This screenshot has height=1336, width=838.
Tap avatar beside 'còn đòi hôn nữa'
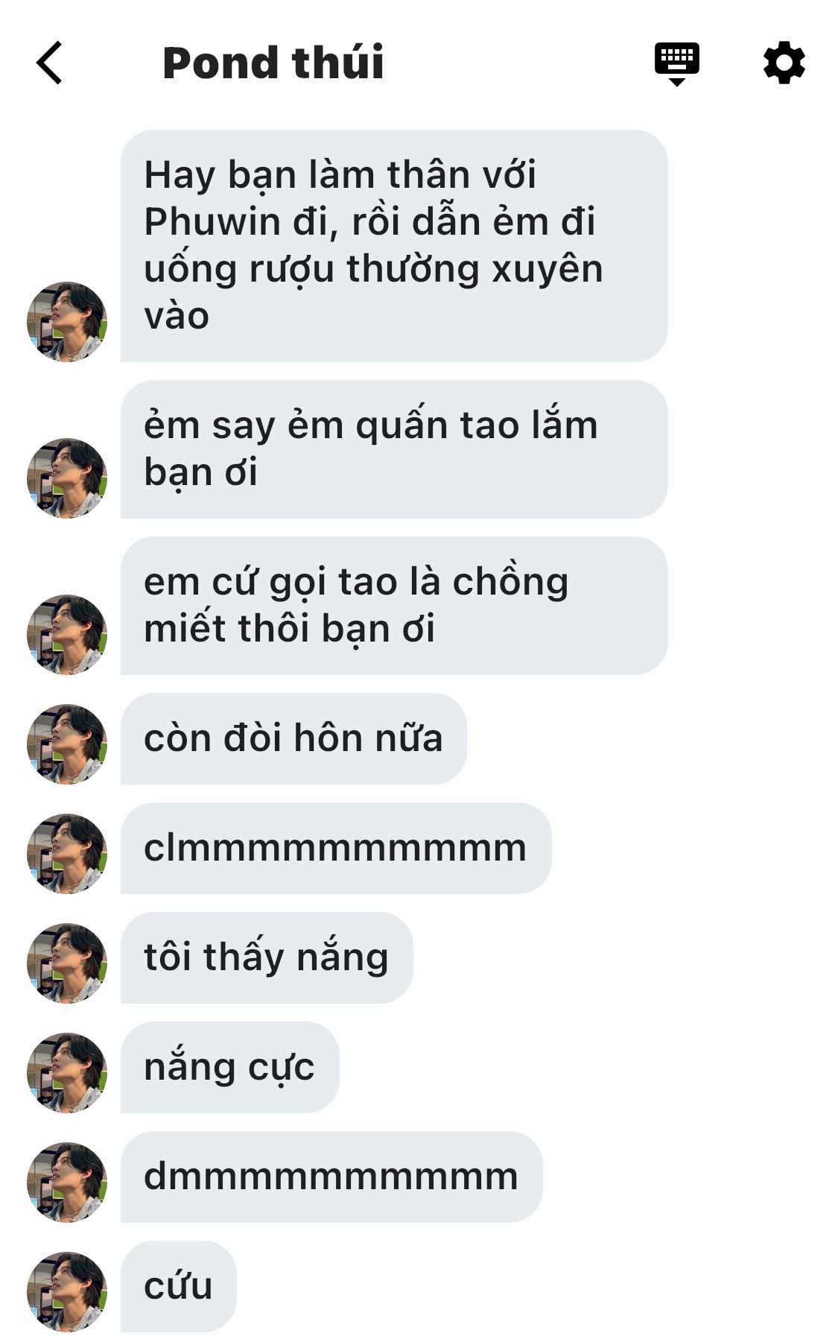click(x=67, y=744)
